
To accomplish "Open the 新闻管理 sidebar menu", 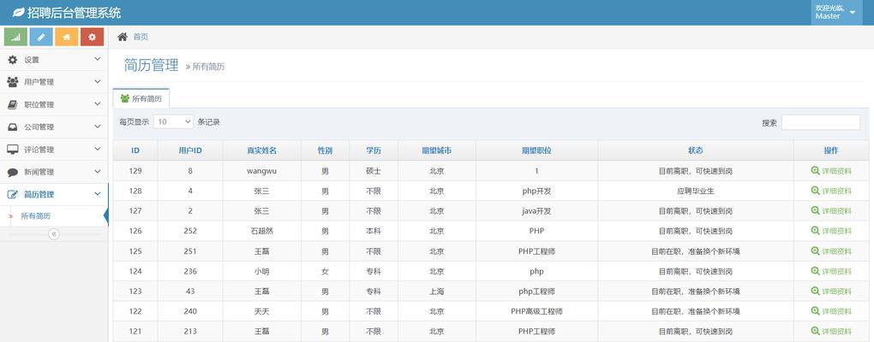I will 54,172.
